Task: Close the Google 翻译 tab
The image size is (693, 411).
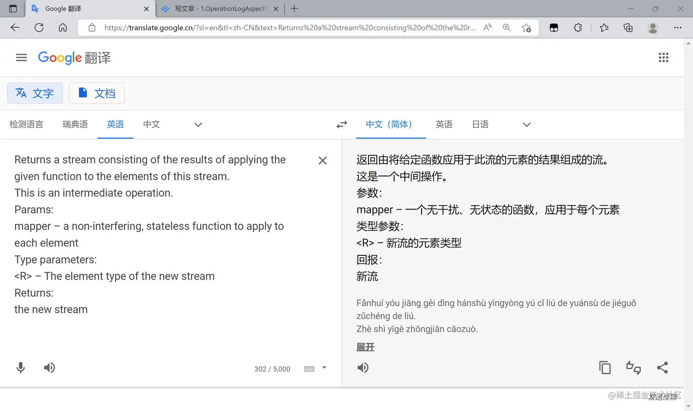Action: click(147, 9)
